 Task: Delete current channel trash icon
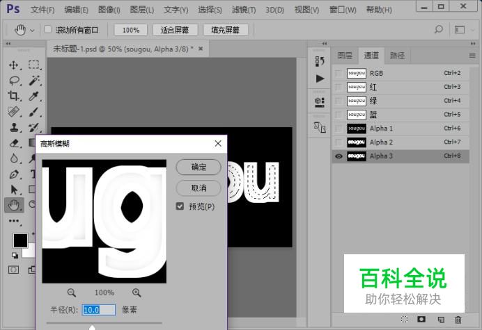[x=458, y=320]
